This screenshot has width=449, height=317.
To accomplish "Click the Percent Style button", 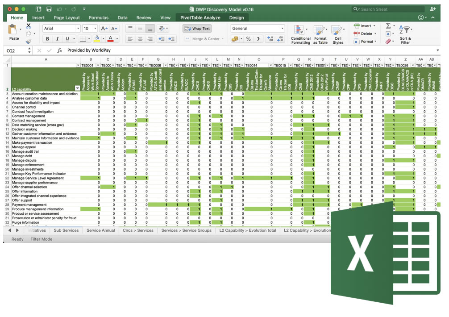I will click(x=248, y=39).
